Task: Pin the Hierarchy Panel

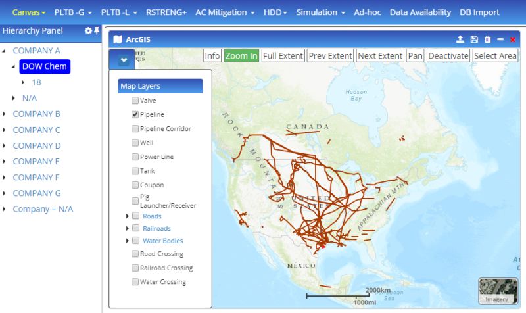Action: (97, 30)
